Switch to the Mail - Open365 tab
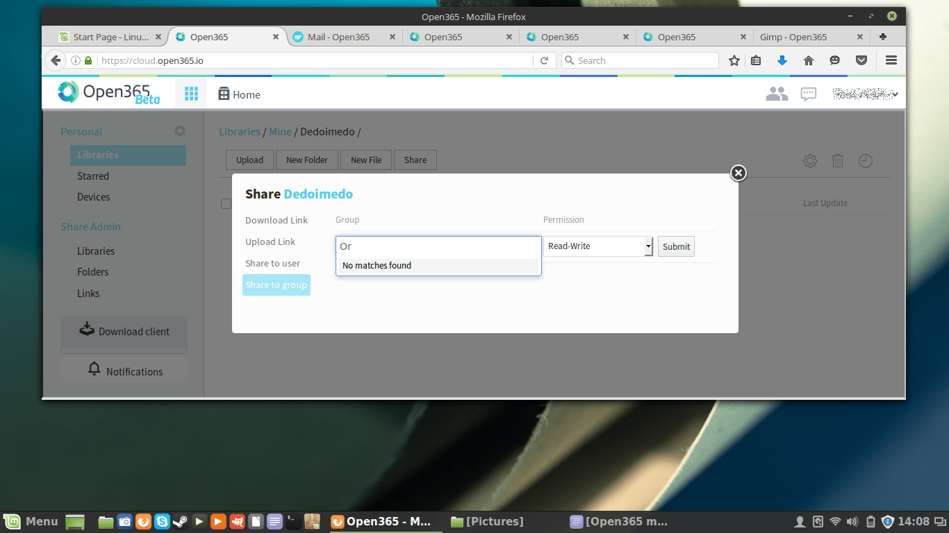 345,37
